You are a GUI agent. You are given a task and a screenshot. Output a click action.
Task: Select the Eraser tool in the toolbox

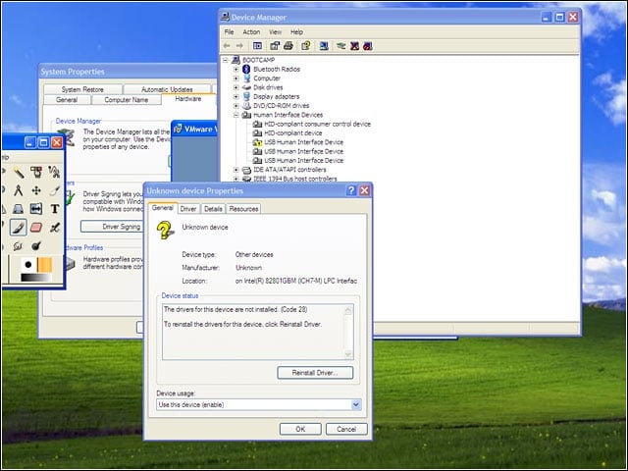coord(36,227)
